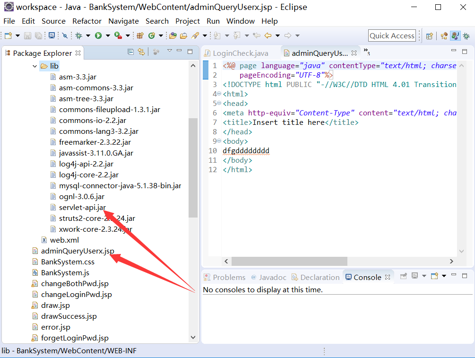Click the Forward navigation arrow
The height and width of the screenshot is (358, 475).
pyautogui.click(x=288, y=36)
